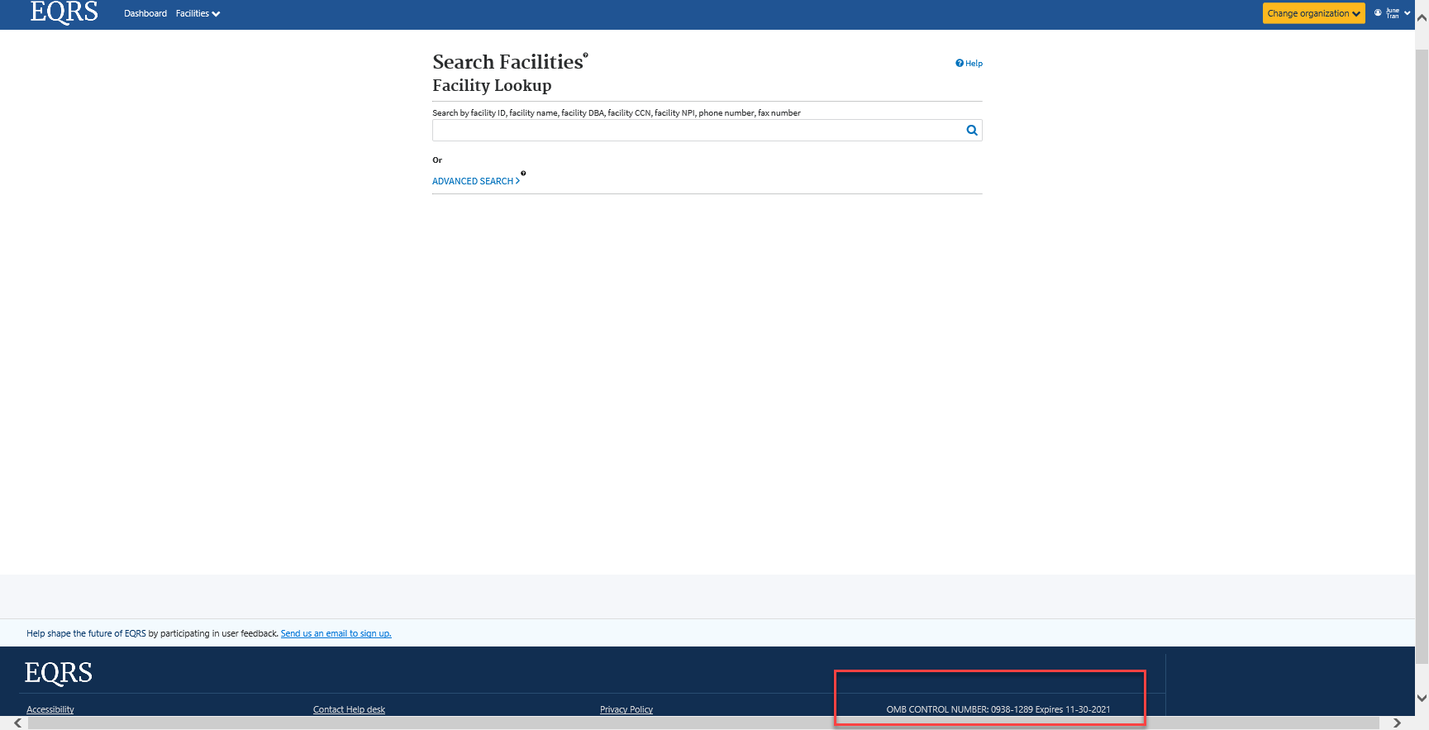Click the magnifier search icon
1429x730 pixels.
[972, 131]
